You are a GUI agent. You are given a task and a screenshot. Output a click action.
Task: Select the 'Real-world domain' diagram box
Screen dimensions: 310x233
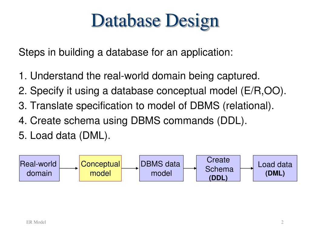(39, 168)
